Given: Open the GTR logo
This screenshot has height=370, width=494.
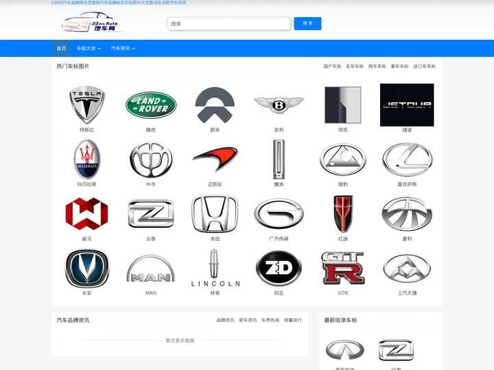Looking at the screenshot, I should 343,268.
